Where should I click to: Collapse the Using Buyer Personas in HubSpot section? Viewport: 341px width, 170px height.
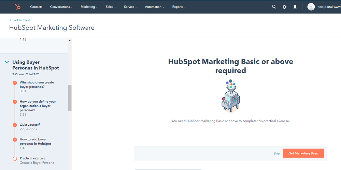point(7,62)
